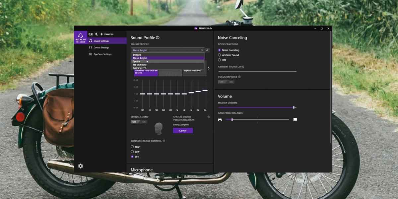
Task: Click the chat bubble icon on balance slider
Action: point(295,119)
